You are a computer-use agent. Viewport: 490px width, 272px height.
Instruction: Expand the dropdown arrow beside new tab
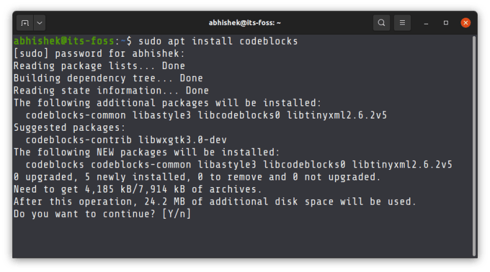39,23
